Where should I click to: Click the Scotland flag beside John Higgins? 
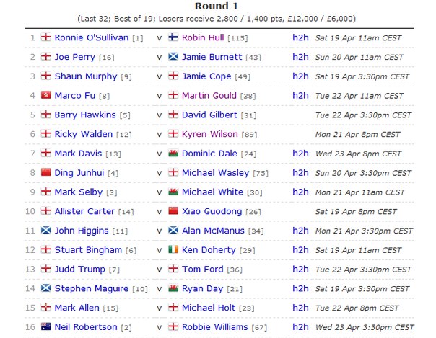(x=46, y=230)
